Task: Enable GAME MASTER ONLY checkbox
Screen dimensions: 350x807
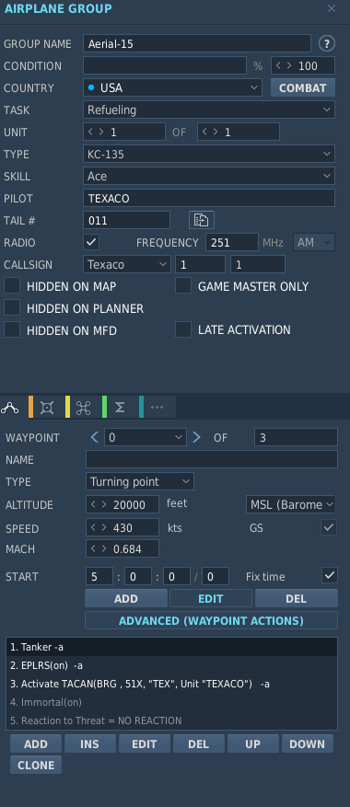Action: click(x=183, y=285)
